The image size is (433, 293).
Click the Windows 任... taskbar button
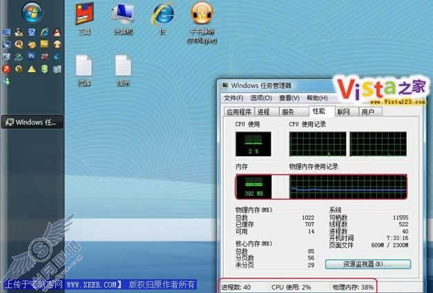pyautogui.click(x=32, y=123)
